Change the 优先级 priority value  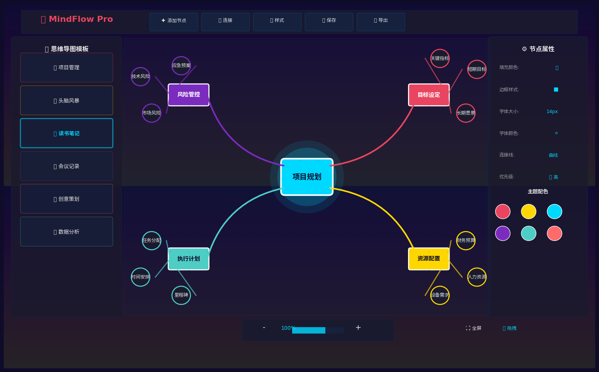553,177
